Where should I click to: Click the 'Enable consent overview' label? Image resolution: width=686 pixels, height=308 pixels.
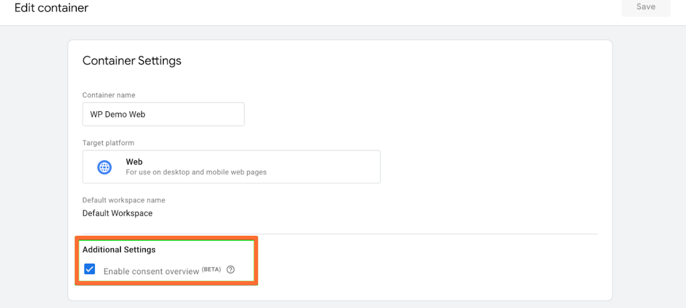[x=151, y=271]
